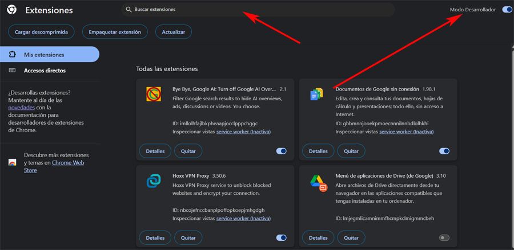The image size is (514, 250).
Task: Click the Hoxx VPN Proxy extension icon
Action: [153, 181]
